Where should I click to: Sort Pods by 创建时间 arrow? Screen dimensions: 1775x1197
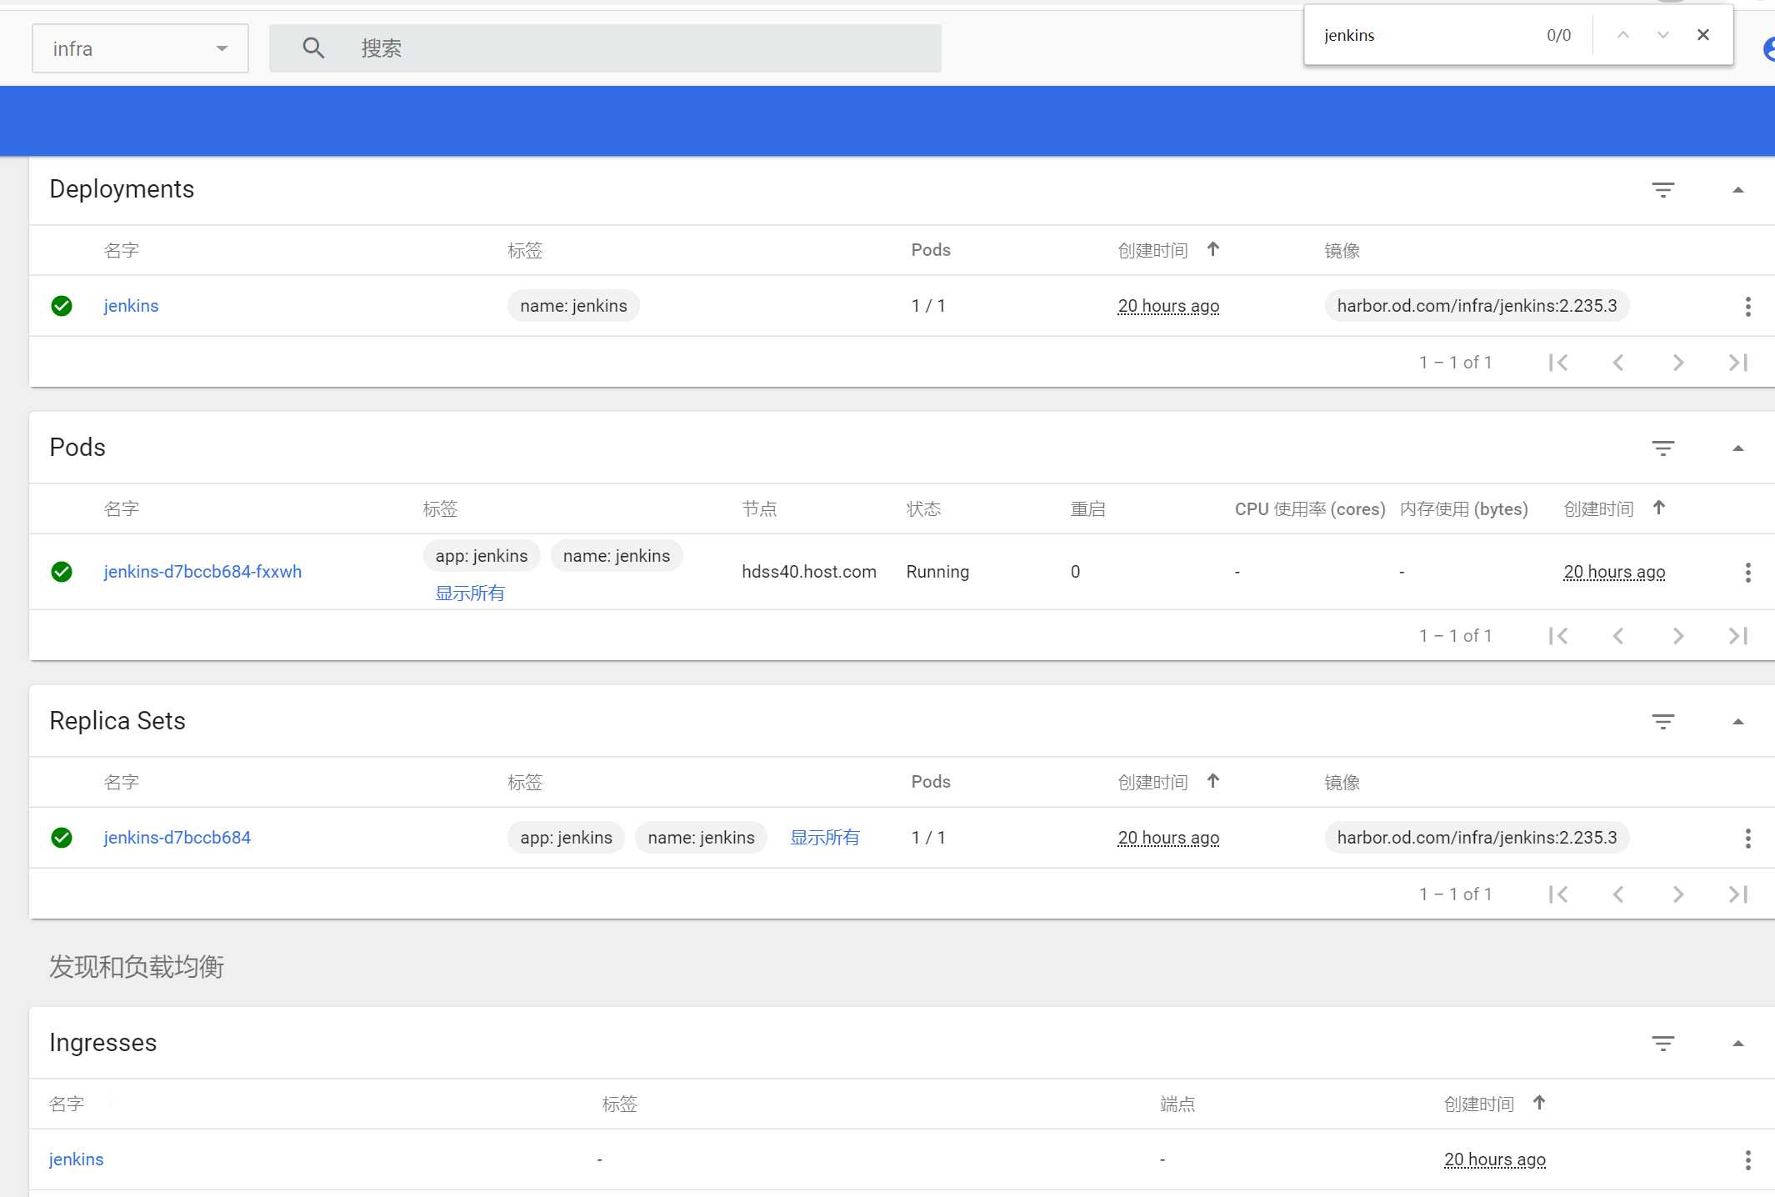pyautogui.click(x=1658, y=508)
